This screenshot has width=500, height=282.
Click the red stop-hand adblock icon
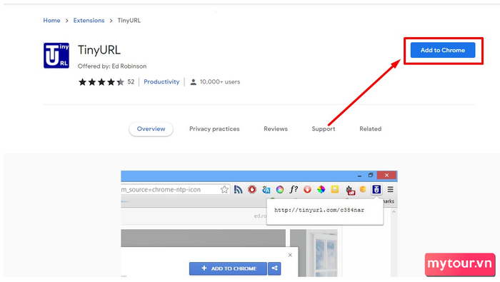point(252,190)
